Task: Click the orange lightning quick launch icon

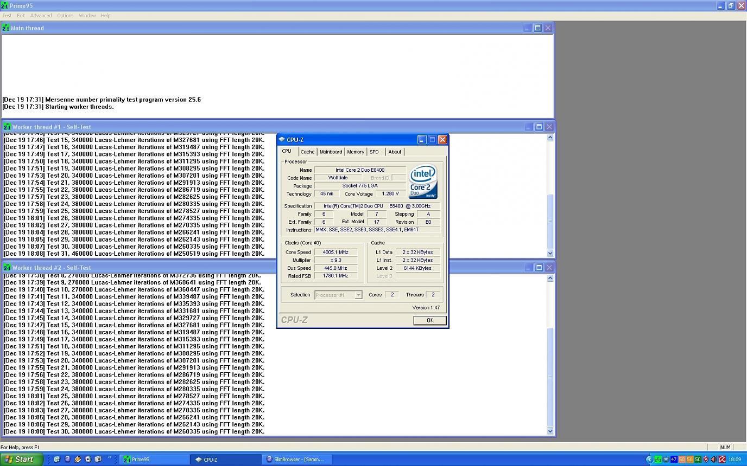Action: point(78,459)
